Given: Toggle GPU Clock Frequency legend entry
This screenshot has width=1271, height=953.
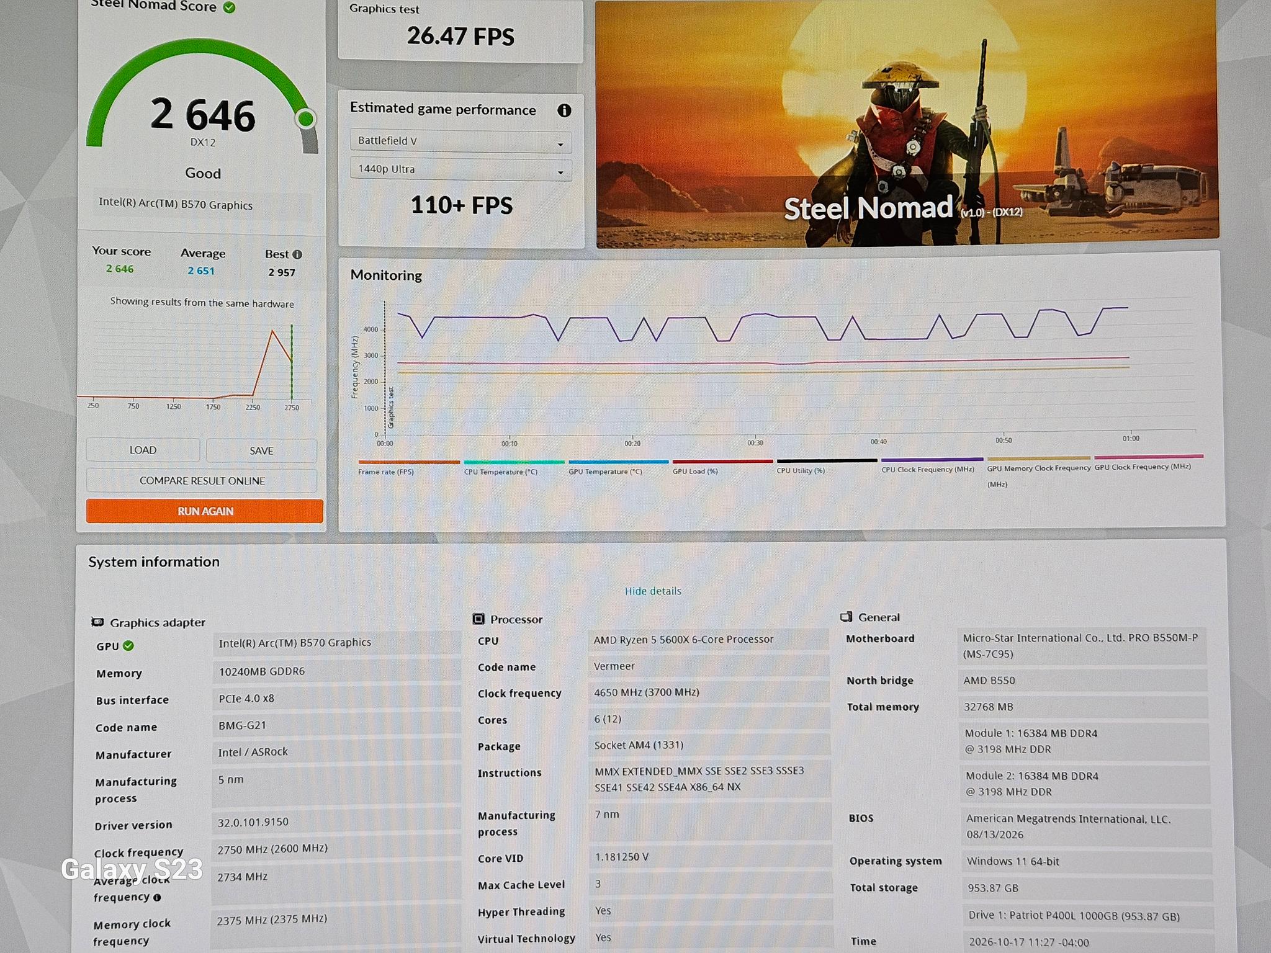Looking at the screenshot, I should coord(1148,462).
